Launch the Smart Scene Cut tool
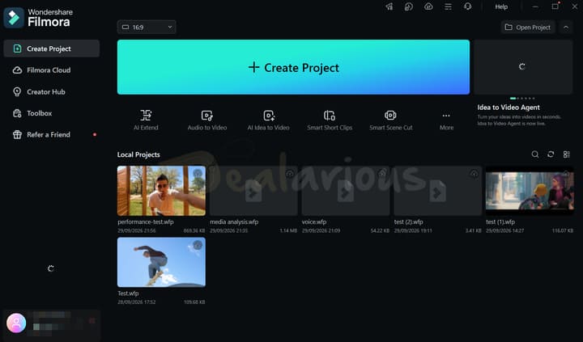583x342 pixels. click(x=391, y=120)
